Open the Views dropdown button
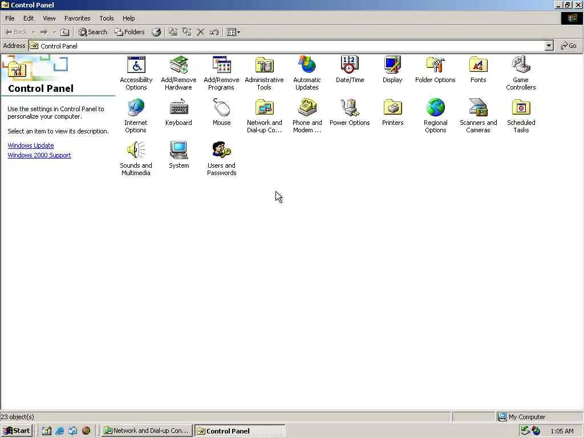The image size is (584, 438). [233, 33]
